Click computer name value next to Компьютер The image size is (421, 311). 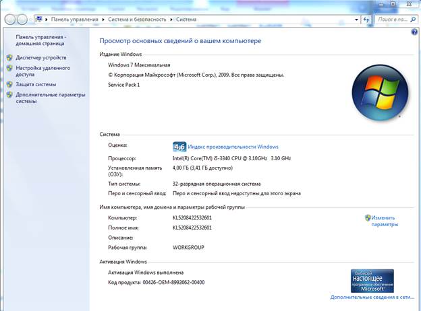(192, 218)
